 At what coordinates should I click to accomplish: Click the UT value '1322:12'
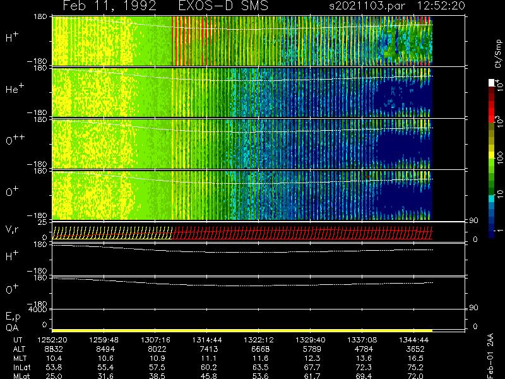click(x=259, y=340)
